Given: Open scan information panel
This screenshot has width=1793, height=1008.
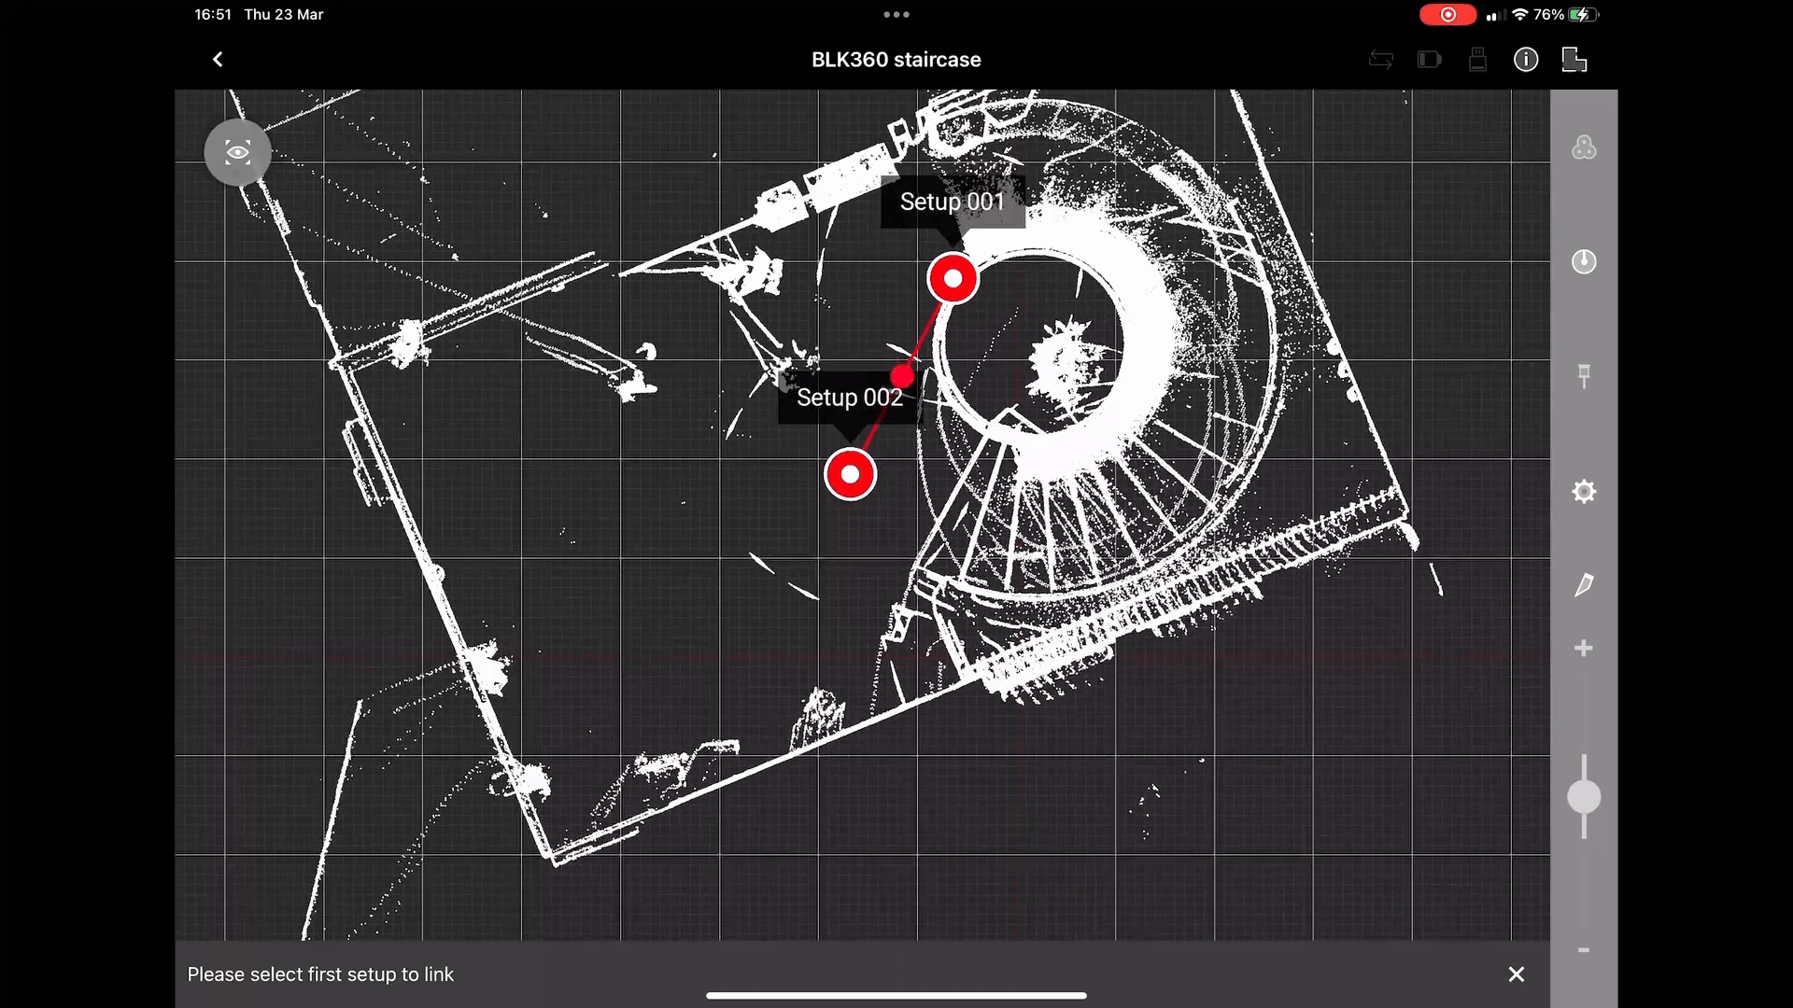Looking at the screenshot, I should click(x=1526, y=59).
